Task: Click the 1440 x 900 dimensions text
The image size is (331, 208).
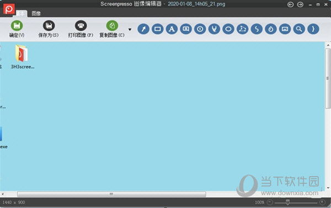Action: pyautogui.click(x=14, y=202)
